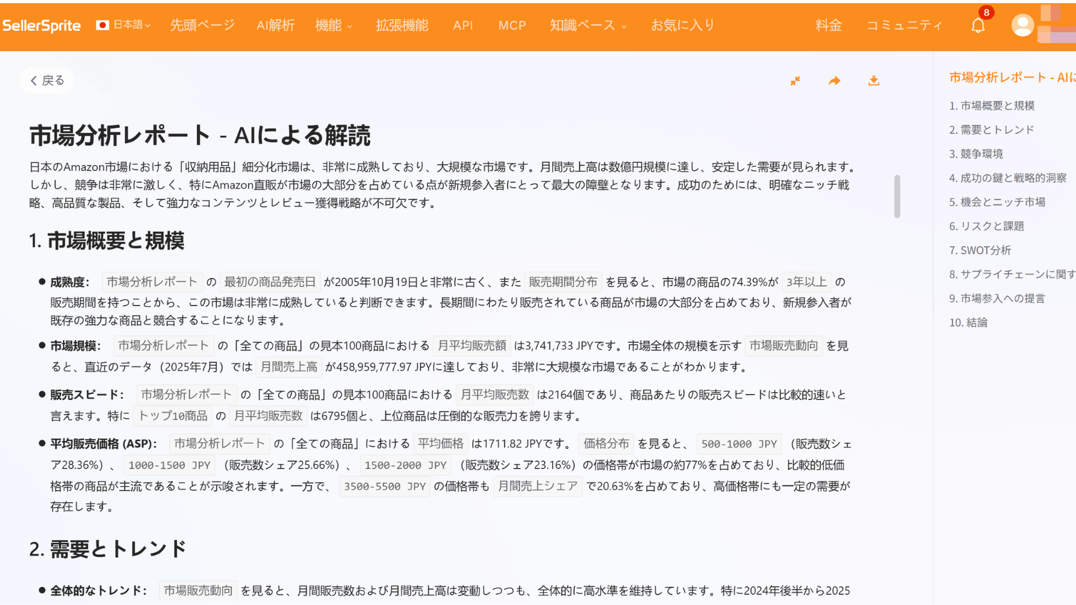Open the user profile avatar
The height and width of the screenshot is (605, 1076).
pyautogui.click(x=1022, y=25)
